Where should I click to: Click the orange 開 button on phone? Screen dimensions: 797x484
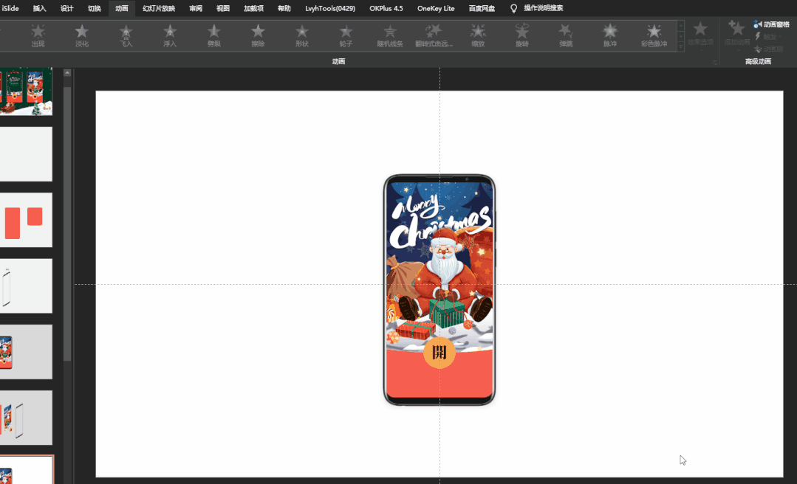439,351
